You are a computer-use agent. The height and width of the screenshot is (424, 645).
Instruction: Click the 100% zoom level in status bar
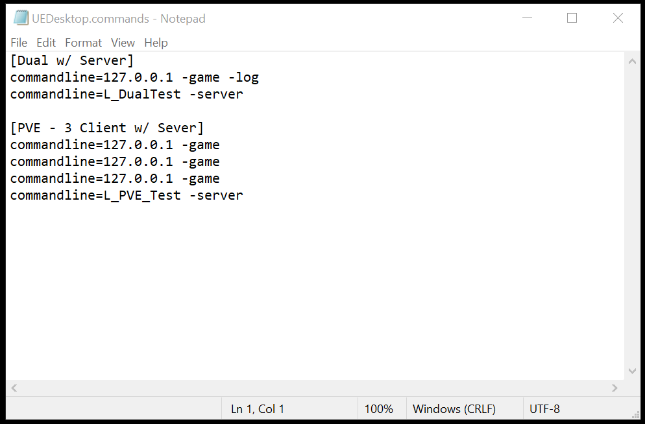[x=379, y=409]
